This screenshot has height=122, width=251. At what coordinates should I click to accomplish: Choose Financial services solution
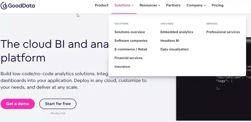tap(128, 58)
